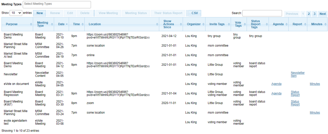Viewport: 328px width, 134px height.
Task: Open Agenda link for eVote on document
Action: point(276,84)
